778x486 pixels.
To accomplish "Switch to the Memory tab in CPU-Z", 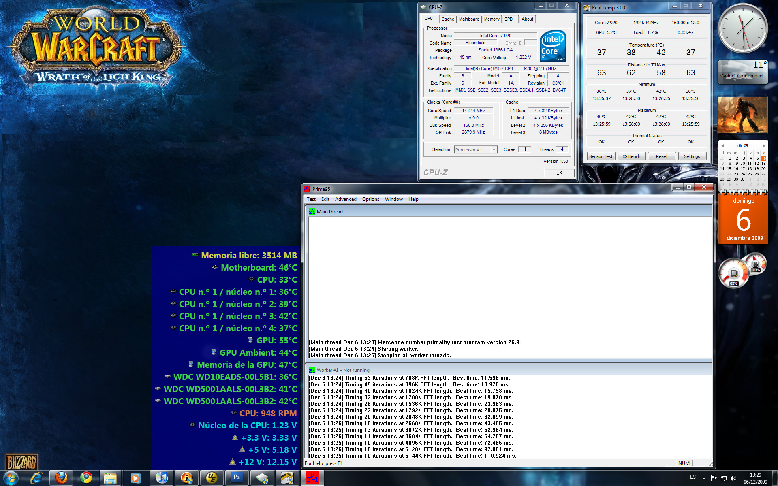I will 492,19.
